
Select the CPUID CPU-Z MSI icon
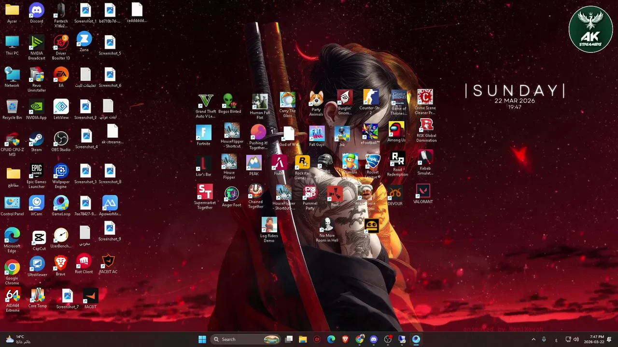pos(12,144)
